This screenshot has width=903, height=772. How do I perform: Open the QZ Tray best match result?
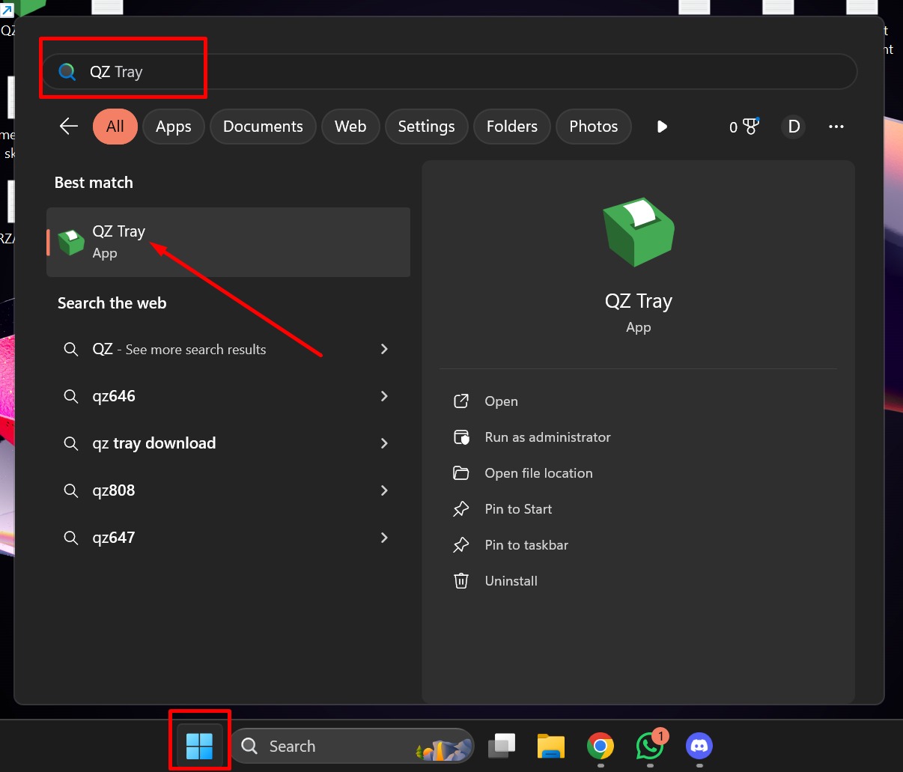point(228,242)
